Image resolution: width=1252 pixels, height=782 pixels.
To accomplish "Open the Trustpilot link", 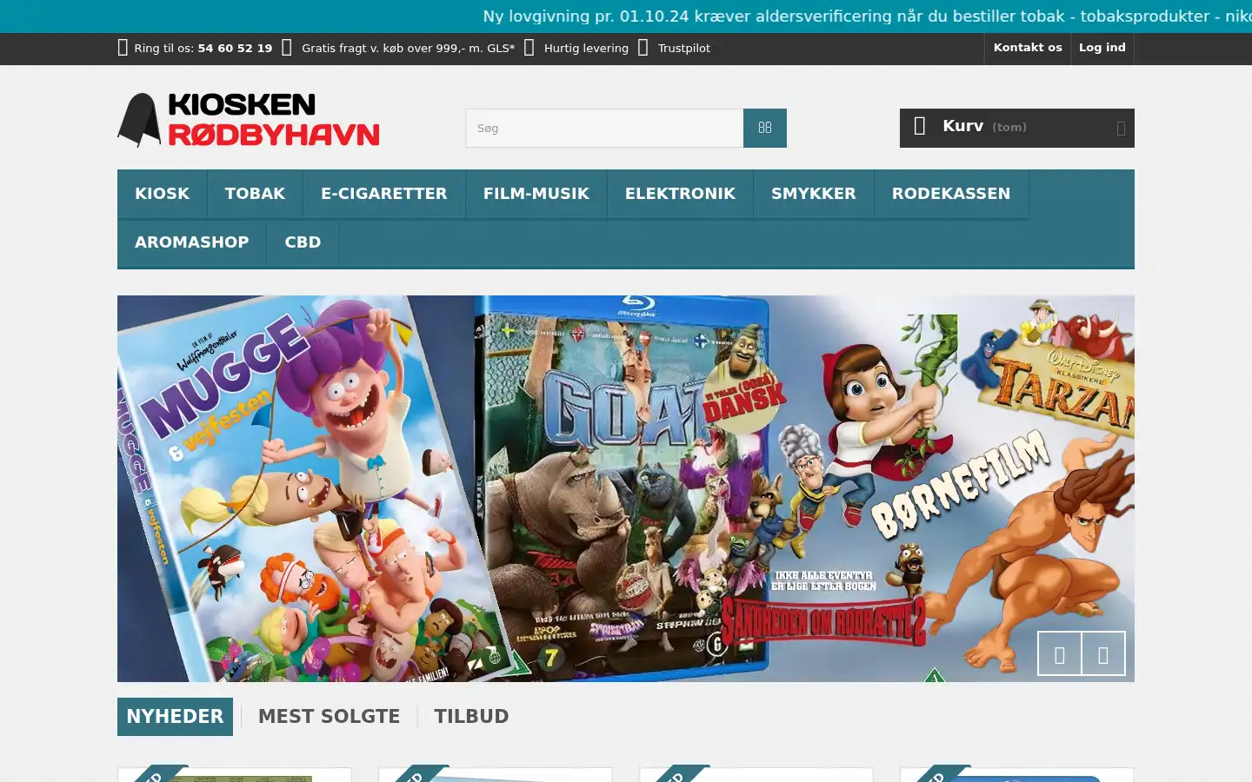I will pos(684,49).
